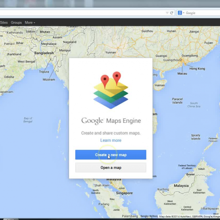Open the Sites menu item

coord(4,22)
